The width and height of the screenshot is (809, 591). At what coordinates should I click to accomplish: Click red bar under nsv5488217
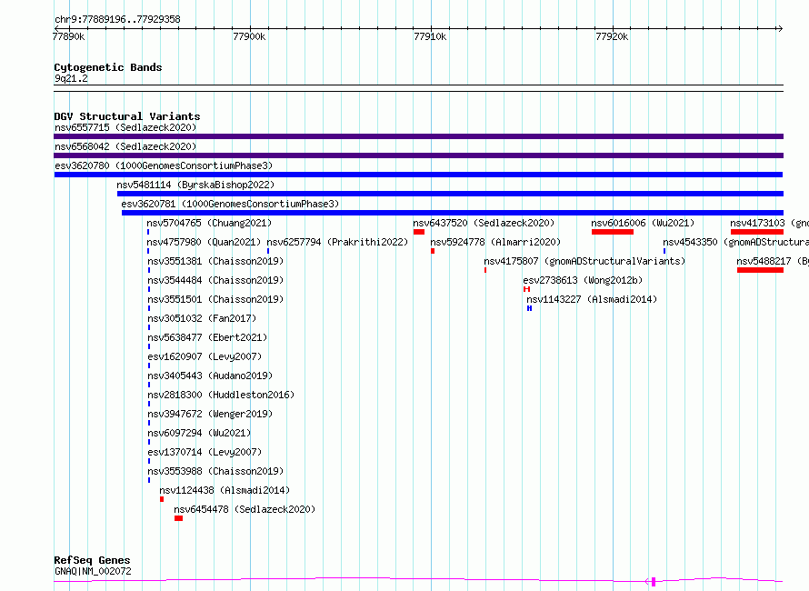tap(761, 270)
